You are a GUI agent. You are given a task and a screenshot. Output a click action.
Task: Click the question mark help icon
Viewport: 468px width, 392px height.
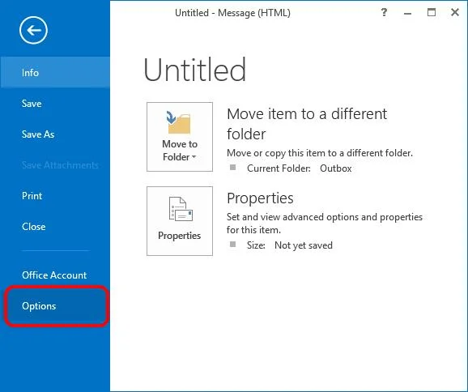pos(384,12)
